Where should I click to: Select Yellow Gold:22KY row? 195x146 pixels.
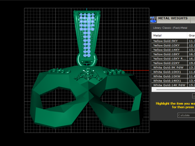click(173, 63)
